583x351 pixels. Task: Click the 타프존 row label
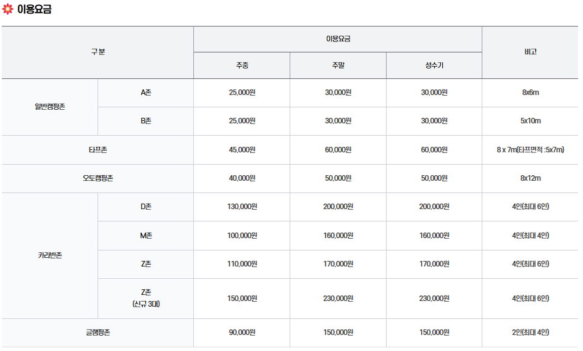coord(98,150)
